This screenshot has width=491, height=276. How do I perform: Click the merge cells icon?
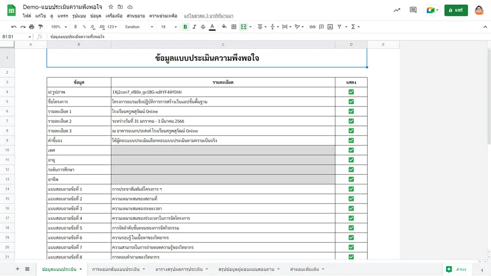[243, 27]
